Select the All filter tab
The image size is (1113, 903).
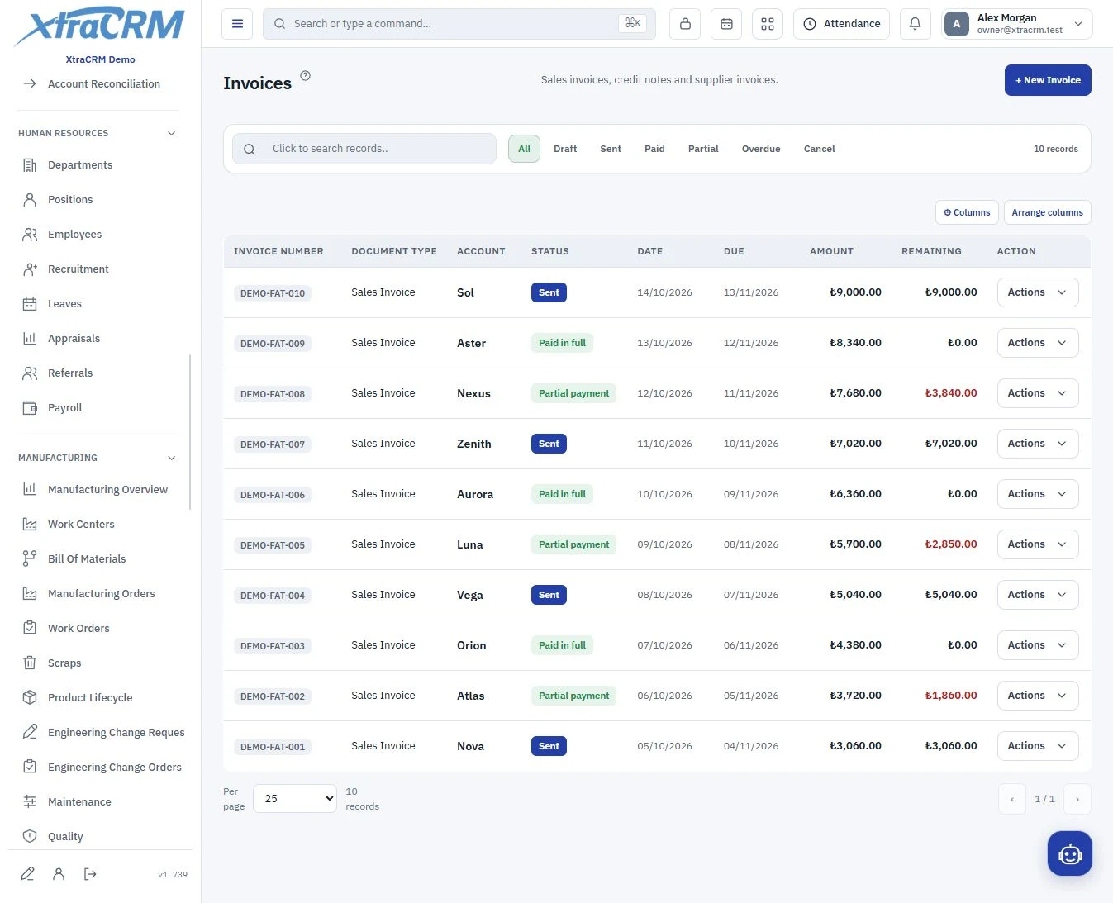point(524,149)
